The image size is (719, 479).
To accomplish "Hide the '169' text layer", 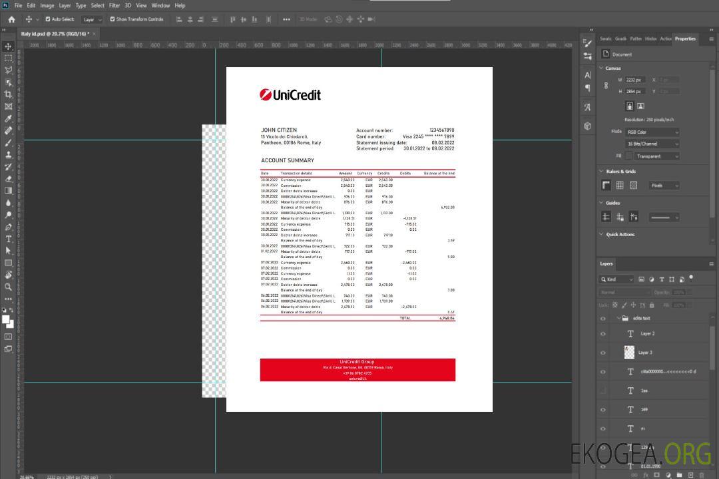I will (x=603, y=410).
